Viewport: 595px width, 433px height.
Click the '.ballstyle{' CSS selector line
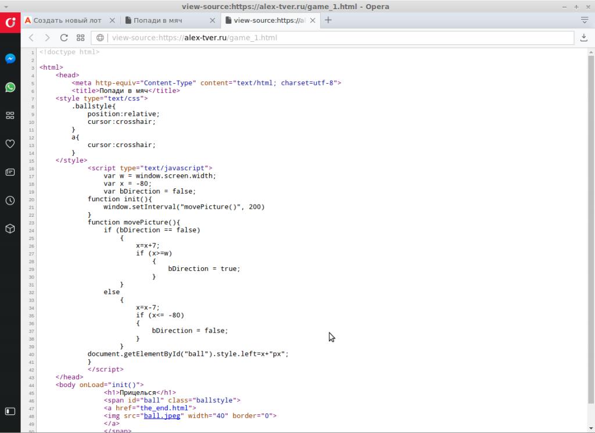tap(94, 106)
